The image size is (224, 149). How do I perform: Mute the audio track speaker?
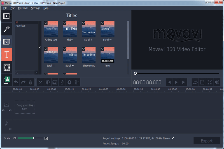coord(10,129)
